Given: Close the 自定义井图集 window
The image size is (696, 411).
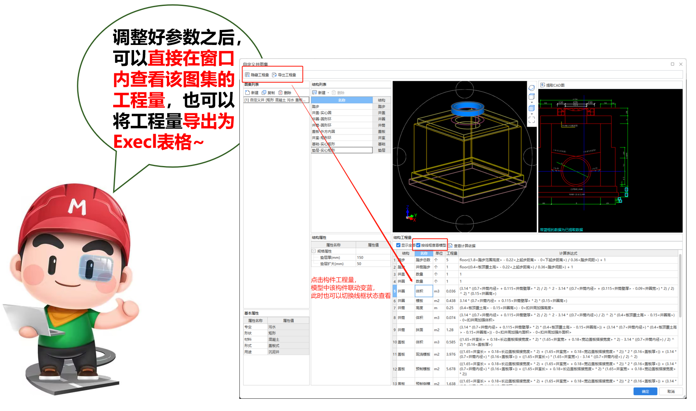Looking at the screenshot, I should 681,64.
